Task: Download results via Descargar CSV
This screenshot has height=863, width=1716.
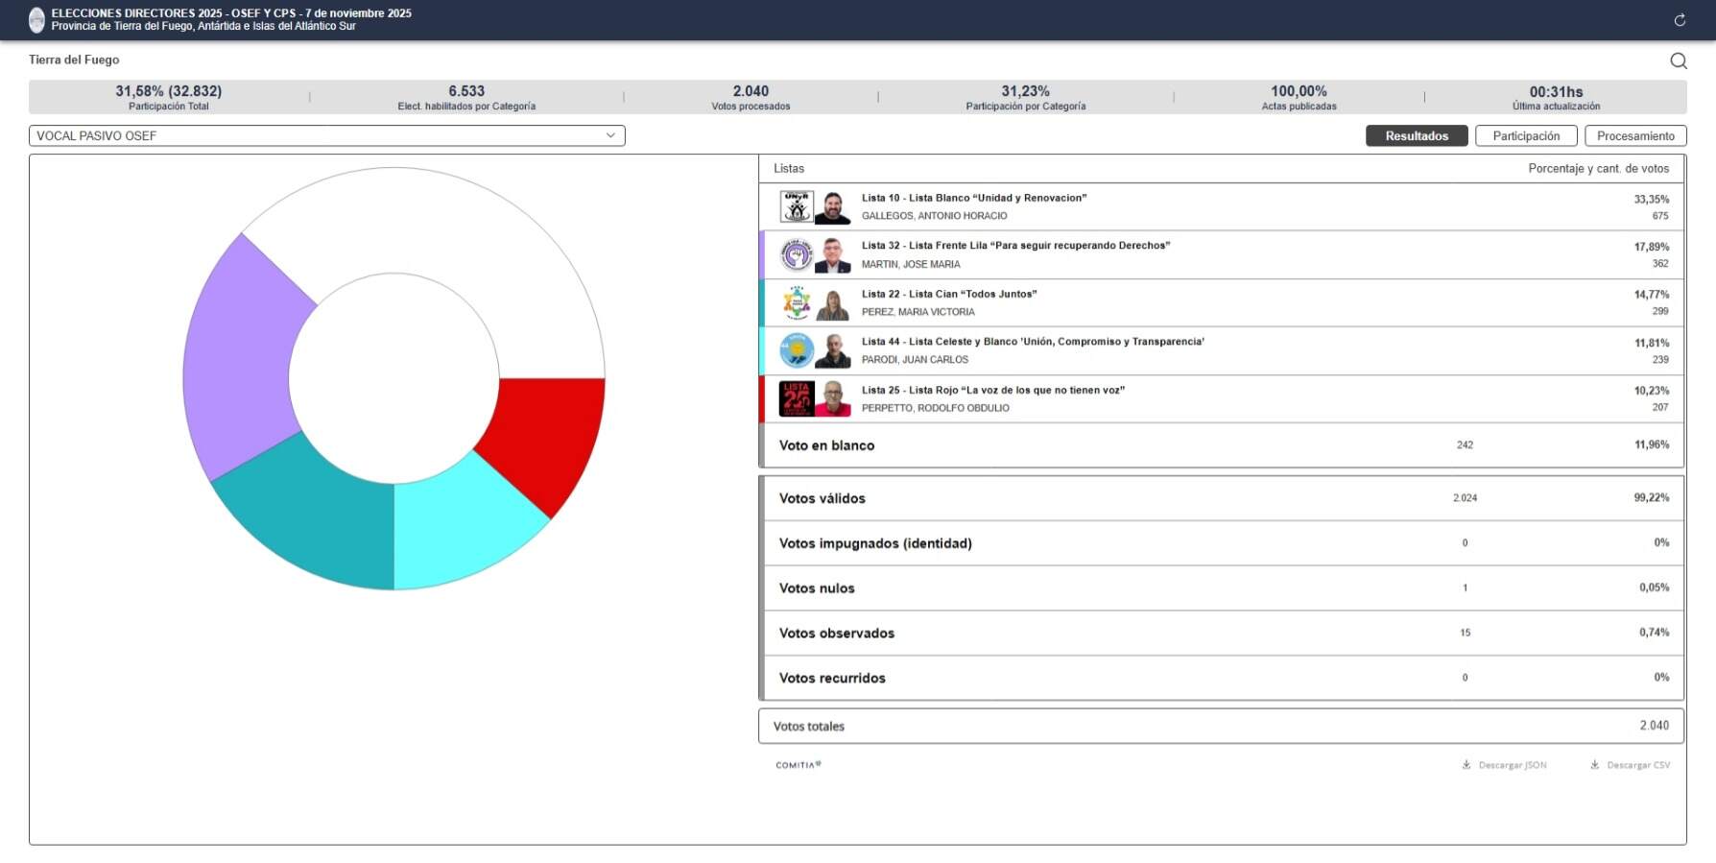Action: tap(1630, 765)
